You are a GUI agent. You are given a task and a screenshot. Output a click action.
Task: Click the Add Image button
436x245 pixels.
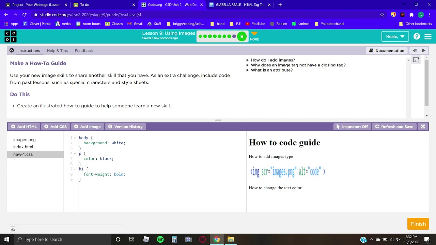tap(88, 127)
